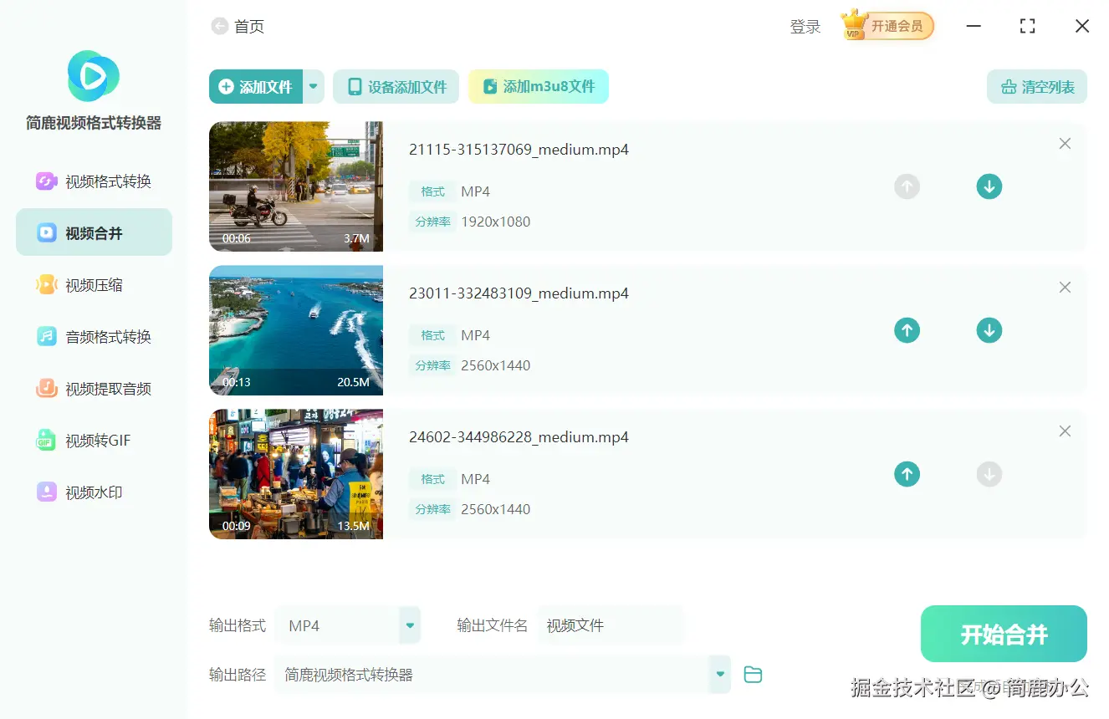Select the 视频合并 sidebar item
Screen dimensions: 1109x719
point(94,232)
